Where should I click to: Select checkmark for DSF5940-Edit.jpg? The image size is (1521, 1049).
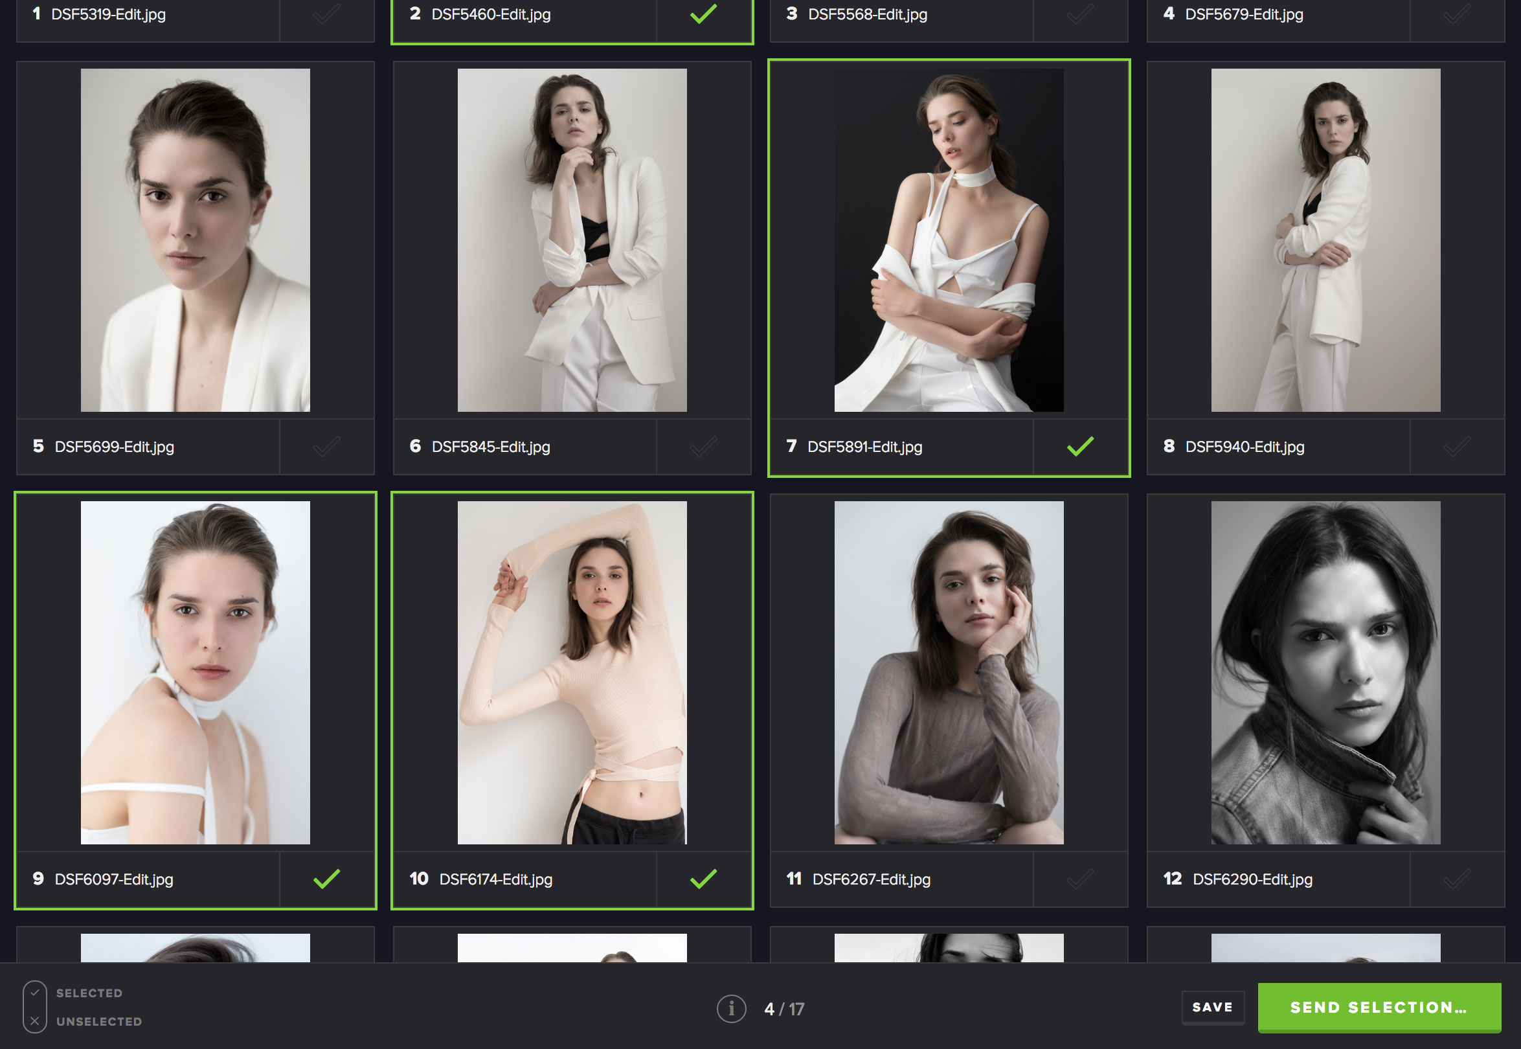1457,447
